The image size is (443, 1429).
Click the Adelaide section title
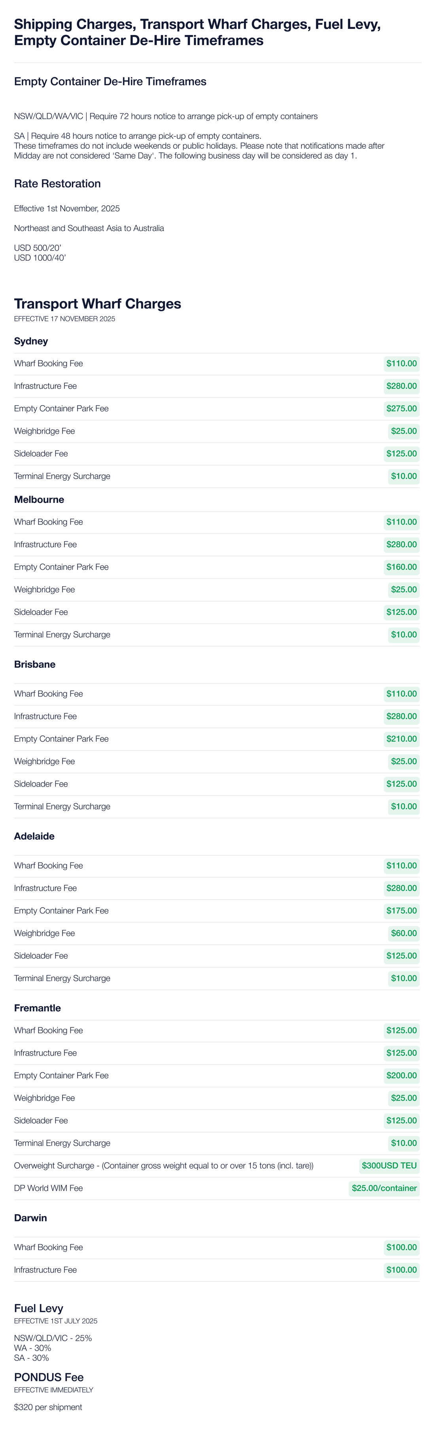[34, 836]
